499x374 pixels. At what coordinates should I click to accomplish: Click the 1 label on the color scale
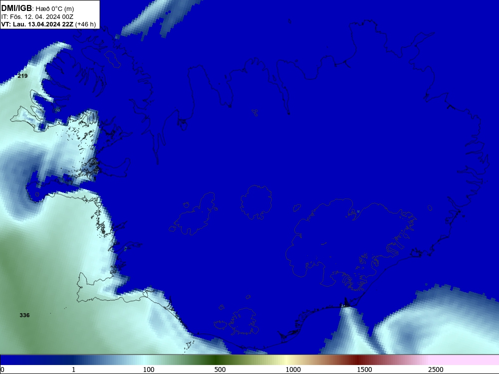click(x=73, y=370)
